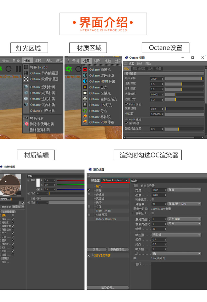The image size is (207, 302).
Task: Toggle the 保存 checkbox in render settings
Action: click(x=89, y=190)
